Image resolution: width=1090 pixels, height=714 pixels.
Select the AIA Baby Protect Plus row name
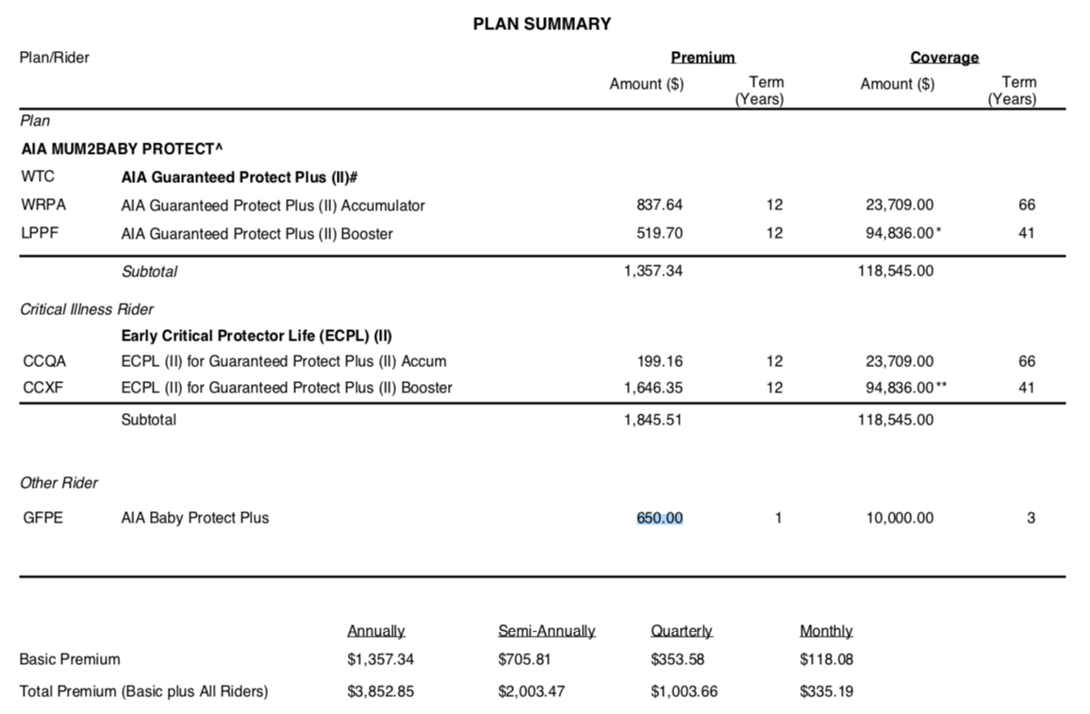194,518
